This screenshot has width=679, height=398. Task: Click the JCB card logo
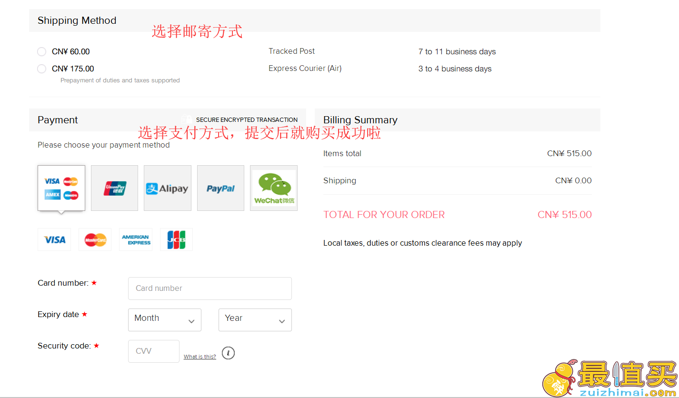177,239
